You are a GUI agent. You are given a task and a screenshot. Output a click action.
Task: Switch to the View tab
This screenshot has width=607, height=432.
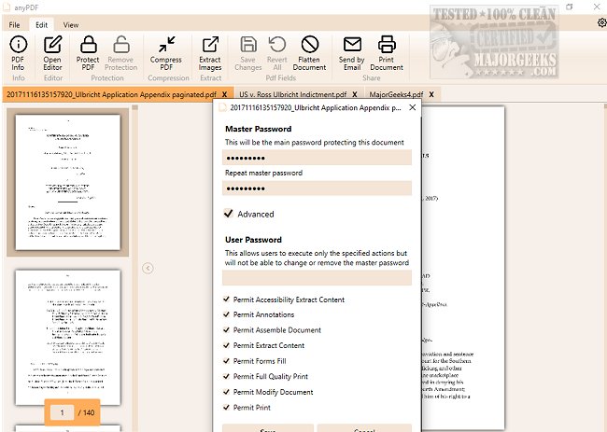pos(71,24)
